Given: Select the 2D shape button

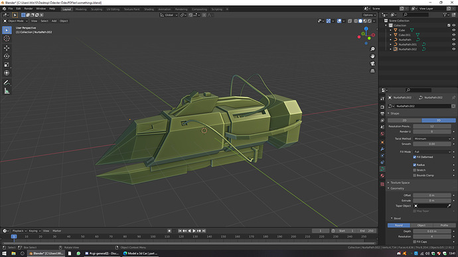Looking at the screenshot, I should (404, 121).
